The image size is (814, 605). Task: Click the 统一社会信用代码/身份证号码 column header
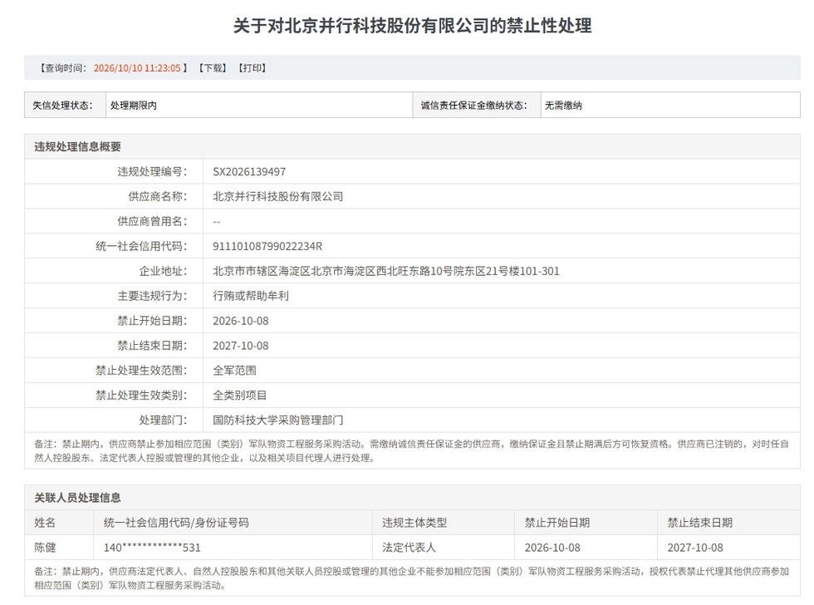tap(176, 523)
